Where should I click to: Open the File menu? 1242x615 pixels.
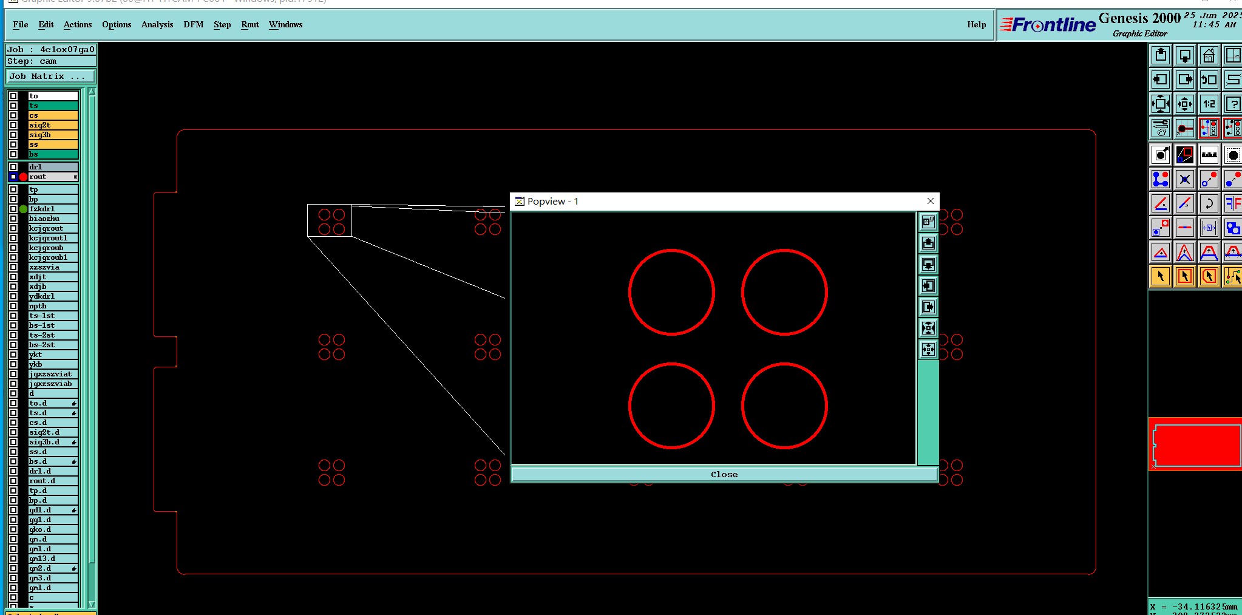pyautogui.click(x=21, y=24)
